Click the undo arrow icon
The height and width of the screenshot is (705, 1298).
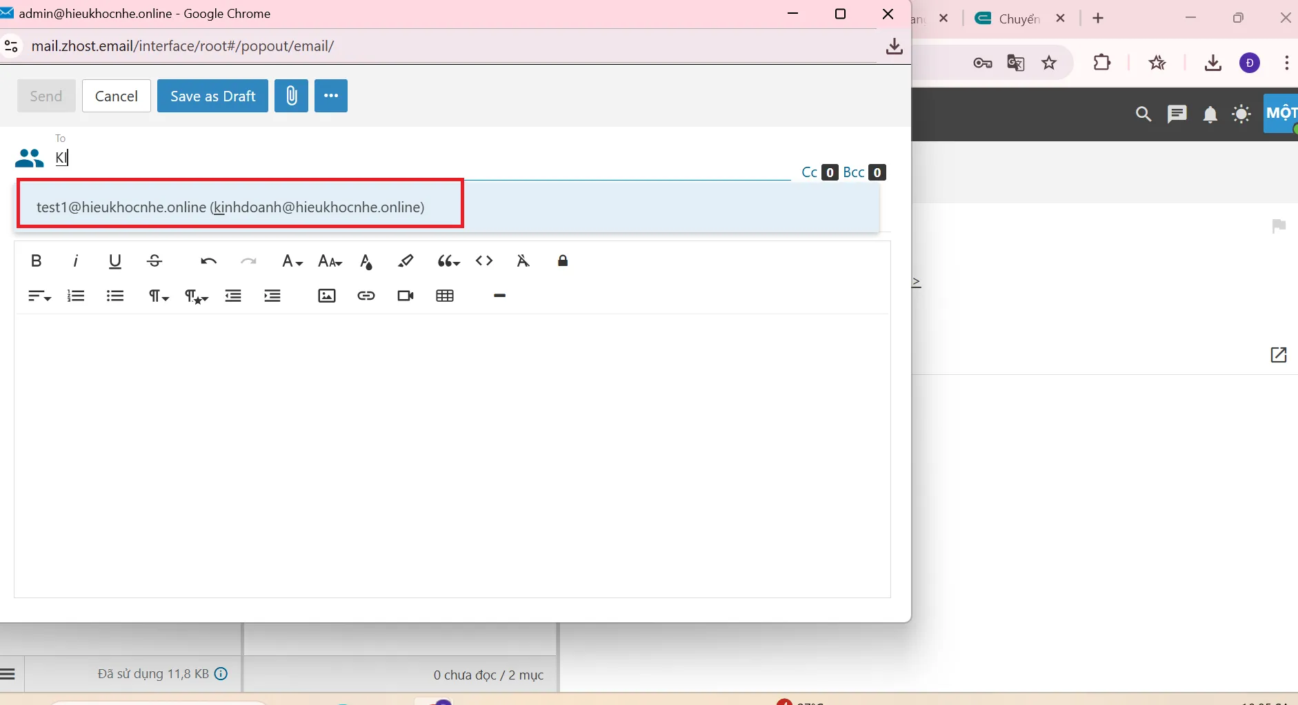tap(208, 261)
